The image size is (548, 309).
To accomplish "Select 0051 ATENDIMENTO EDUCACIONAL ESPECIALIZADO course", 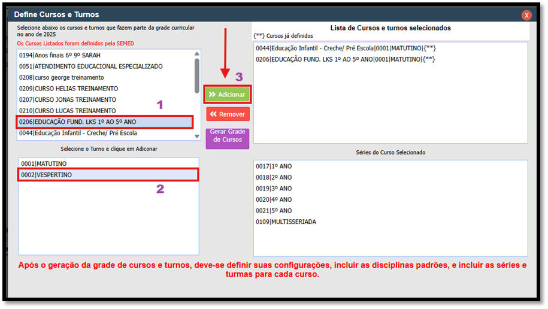I will click(x=90, y=66).
